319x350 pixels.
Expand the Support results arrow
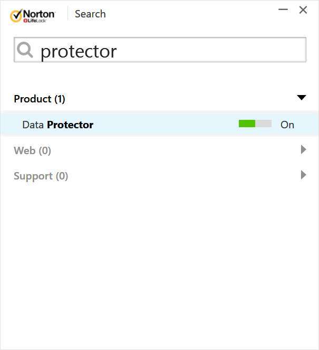click(x=303, y=175)
